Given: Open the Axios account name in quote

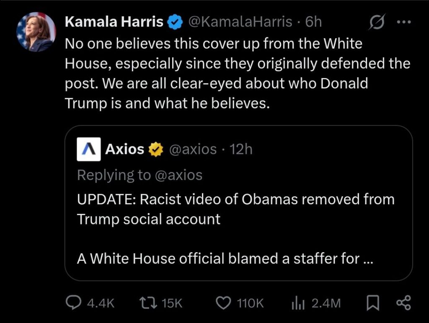Looking at the screenshot, I should tap(124, 149).
